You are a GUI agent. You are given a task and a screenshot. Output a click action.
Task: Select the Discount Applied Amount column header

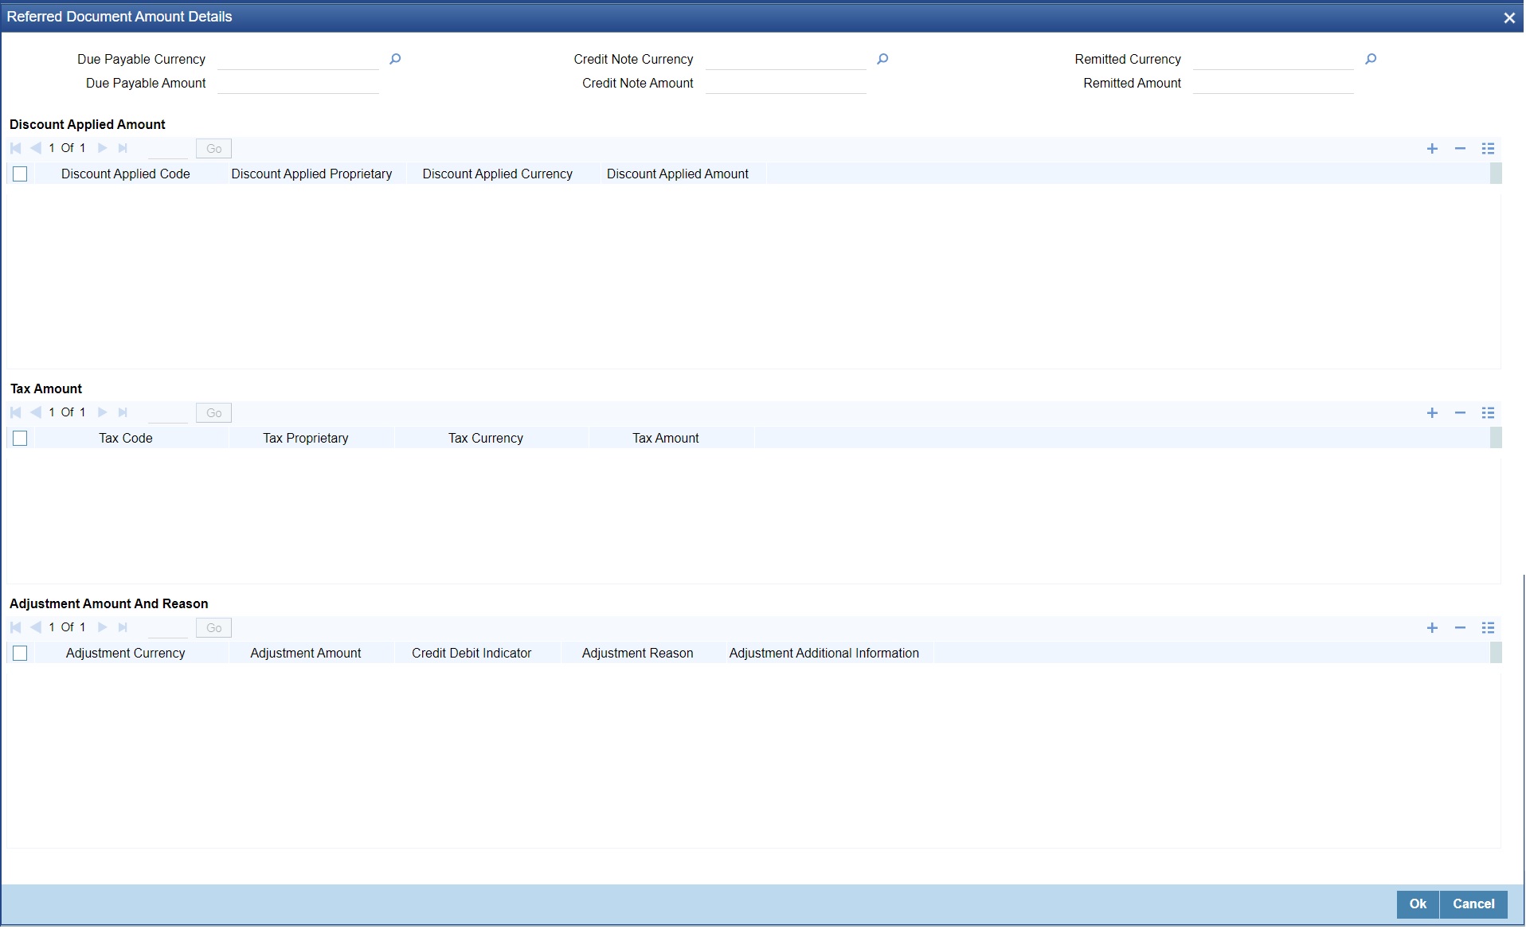click(678, 174)
